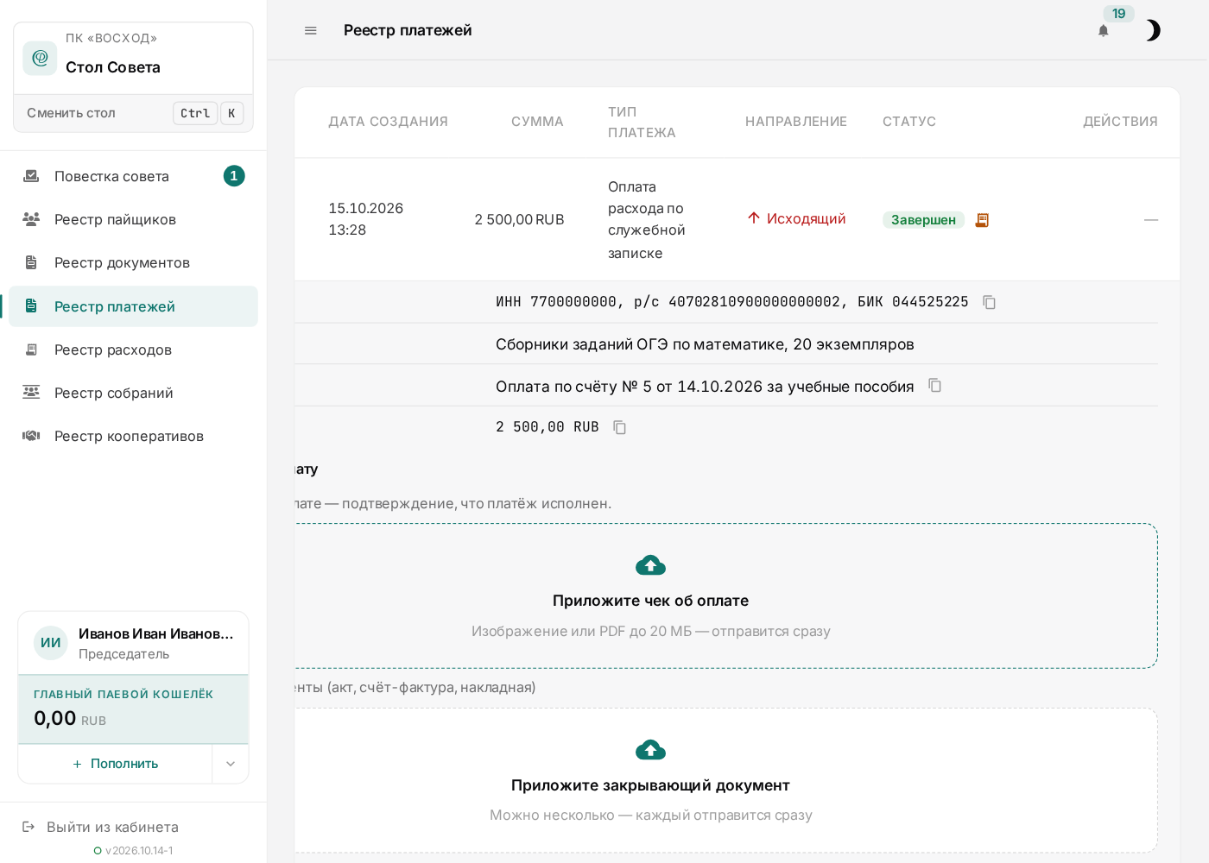Click the upload cloud icon for payment receipt

coord(650,565)
